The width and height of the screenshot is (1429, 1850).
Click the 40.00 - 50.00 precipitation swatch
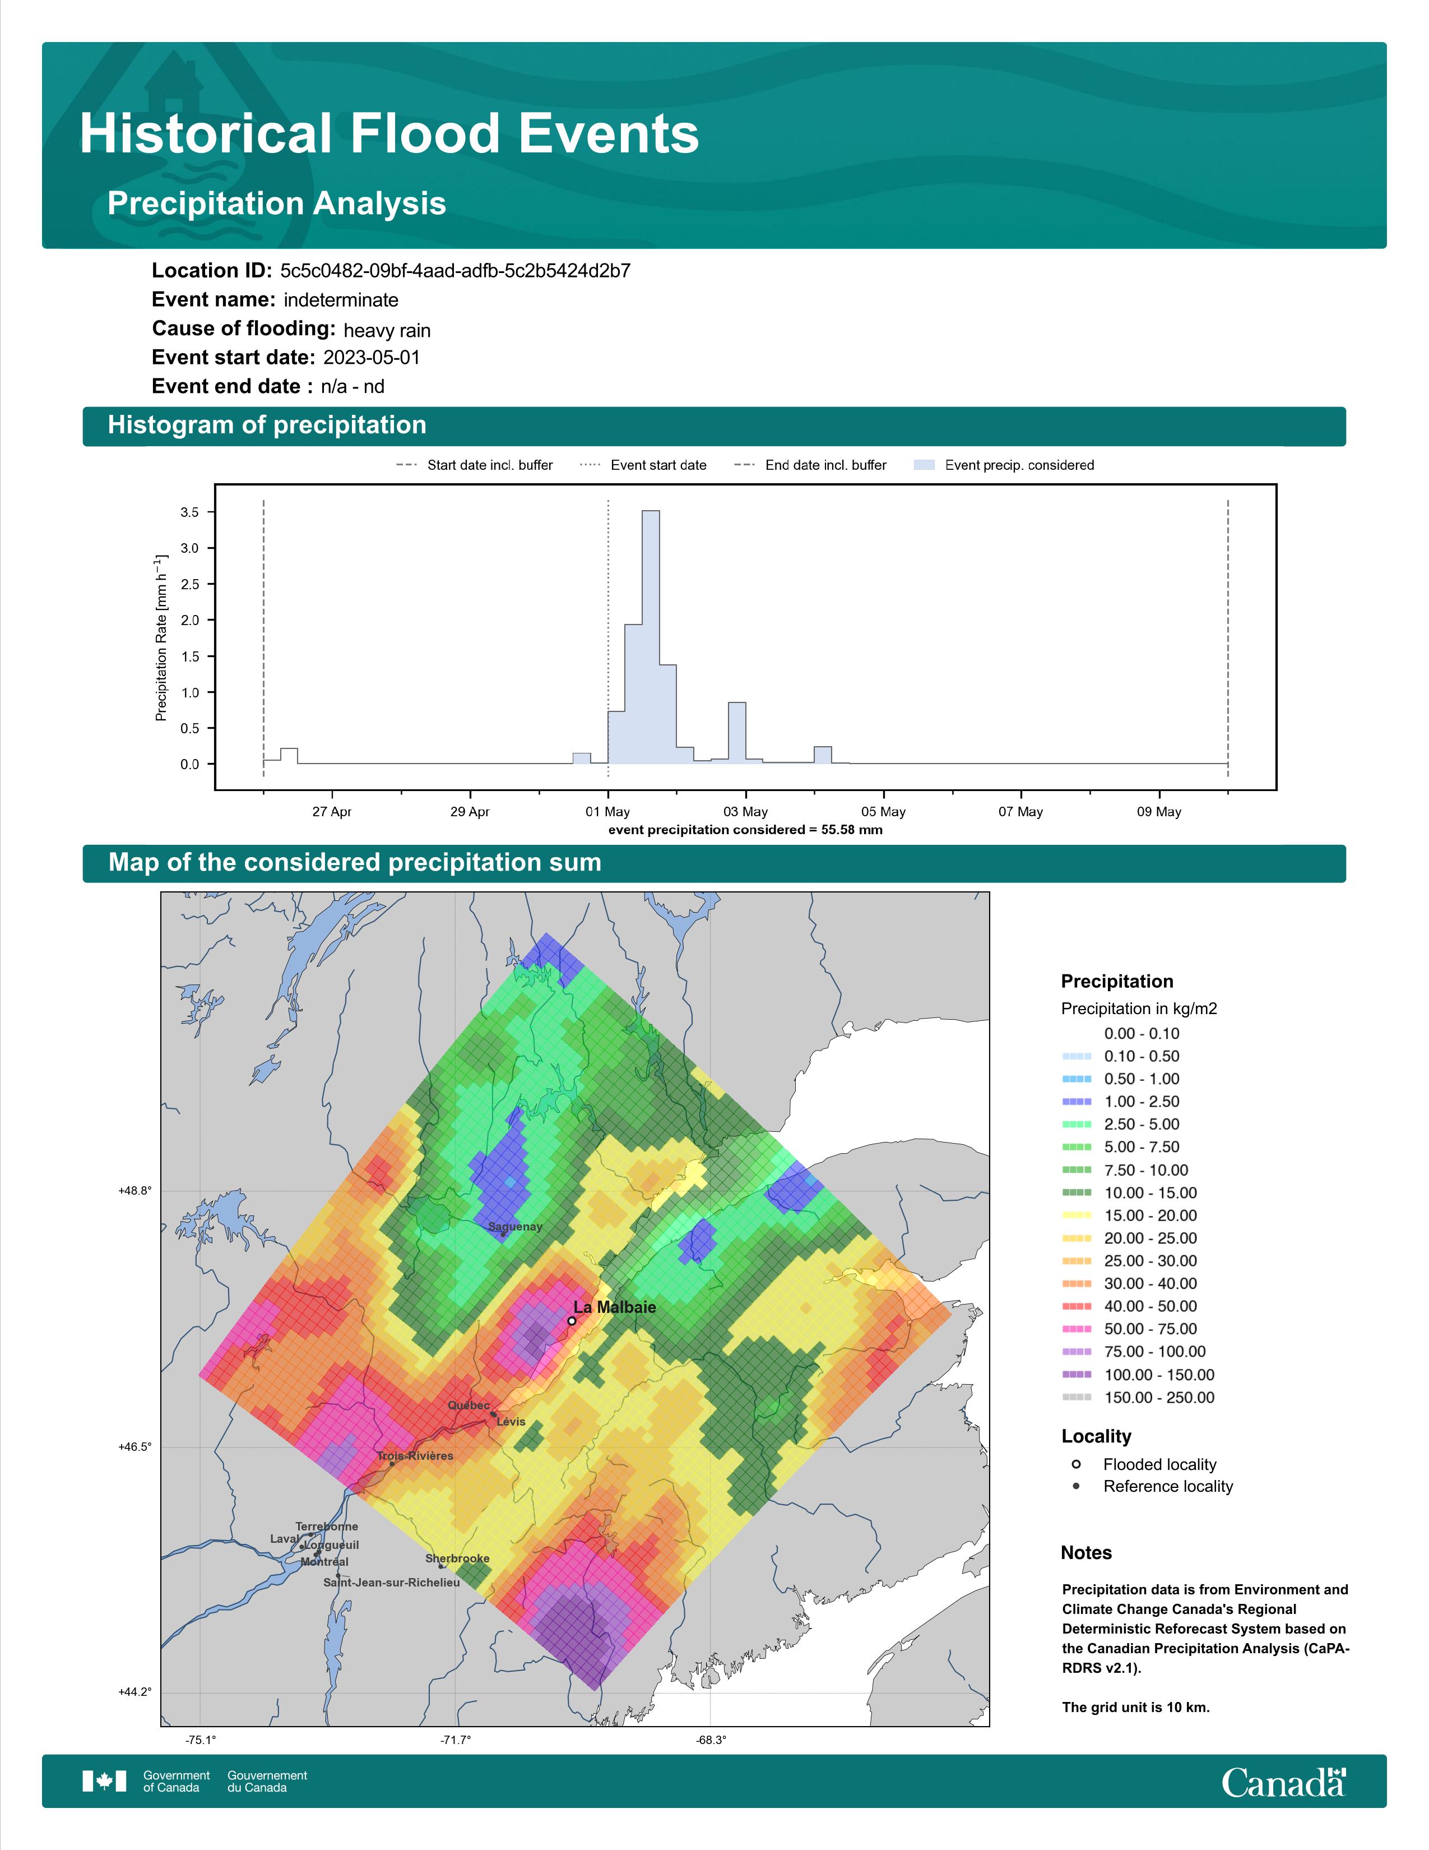pyautogui.click(x=1076, y=1307)
